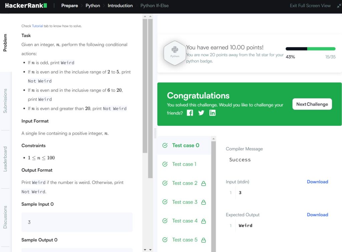
Task: Open the Leaderboard side tab
Action: [5, 159]
